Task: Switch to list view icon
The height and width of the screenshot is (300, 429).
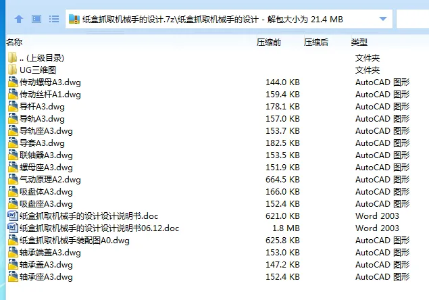Action: 54,19
